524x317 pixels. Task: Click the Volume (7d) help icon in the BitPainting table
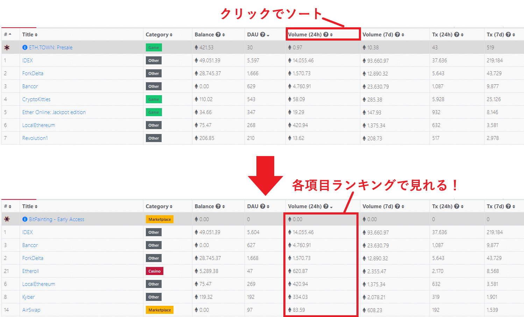click(397, 206)
